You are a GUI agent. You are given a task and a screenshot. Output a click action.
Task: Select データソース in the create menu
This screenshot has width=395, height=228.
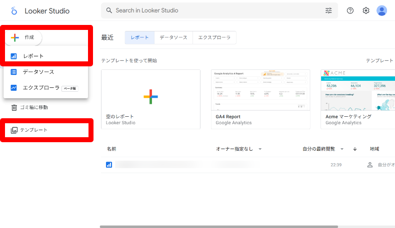tap(46, 72)
